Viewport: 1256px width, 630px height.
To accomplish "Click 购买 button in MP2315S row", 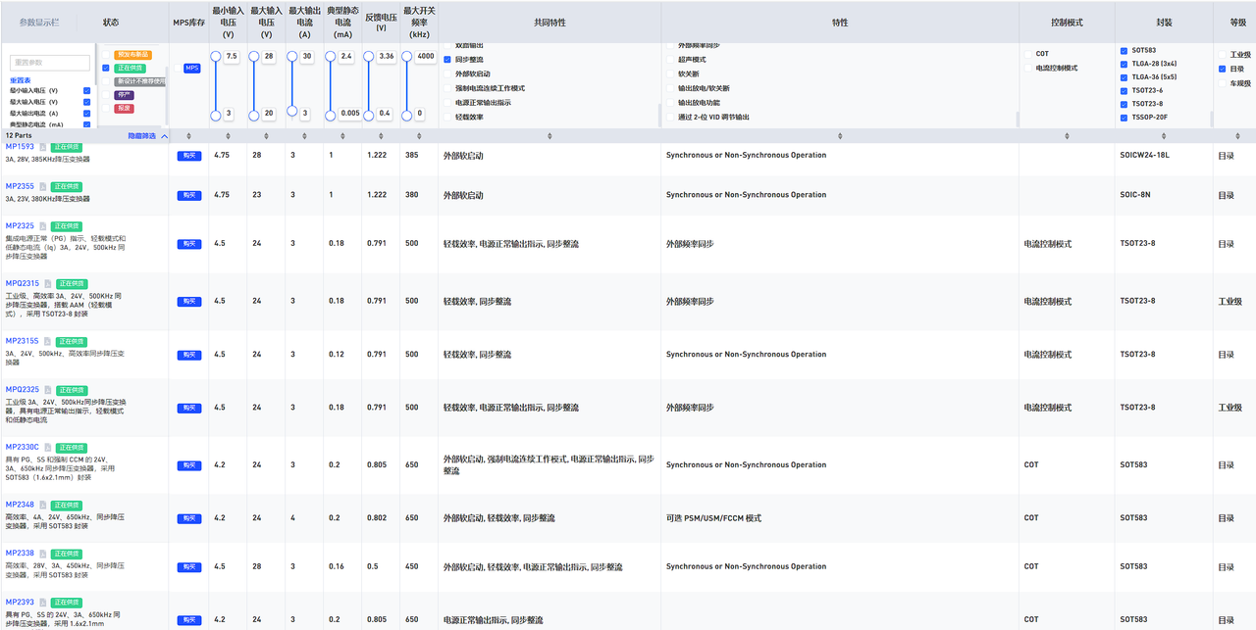I will point(188,355).
